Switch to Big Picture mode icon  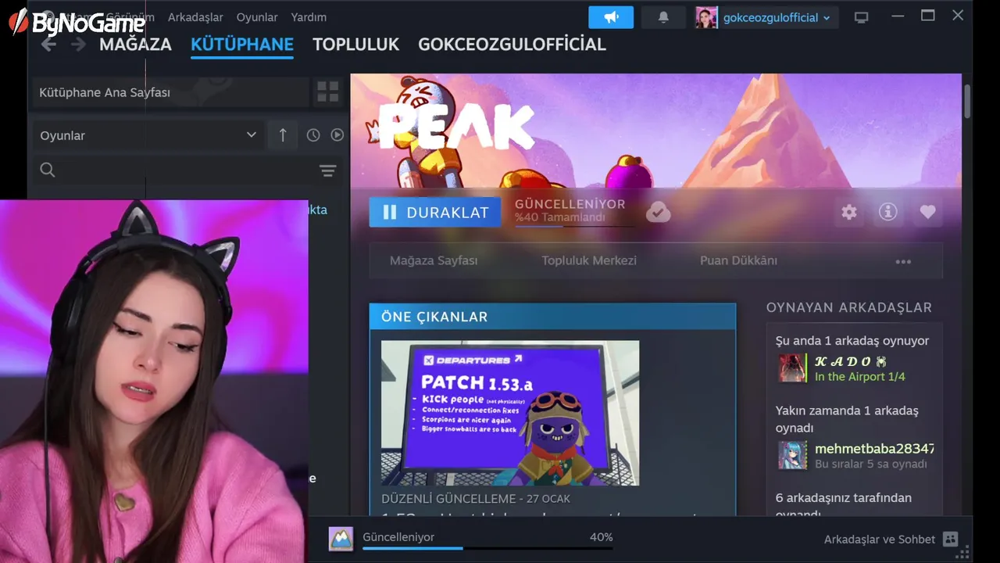tap(862, 17)
